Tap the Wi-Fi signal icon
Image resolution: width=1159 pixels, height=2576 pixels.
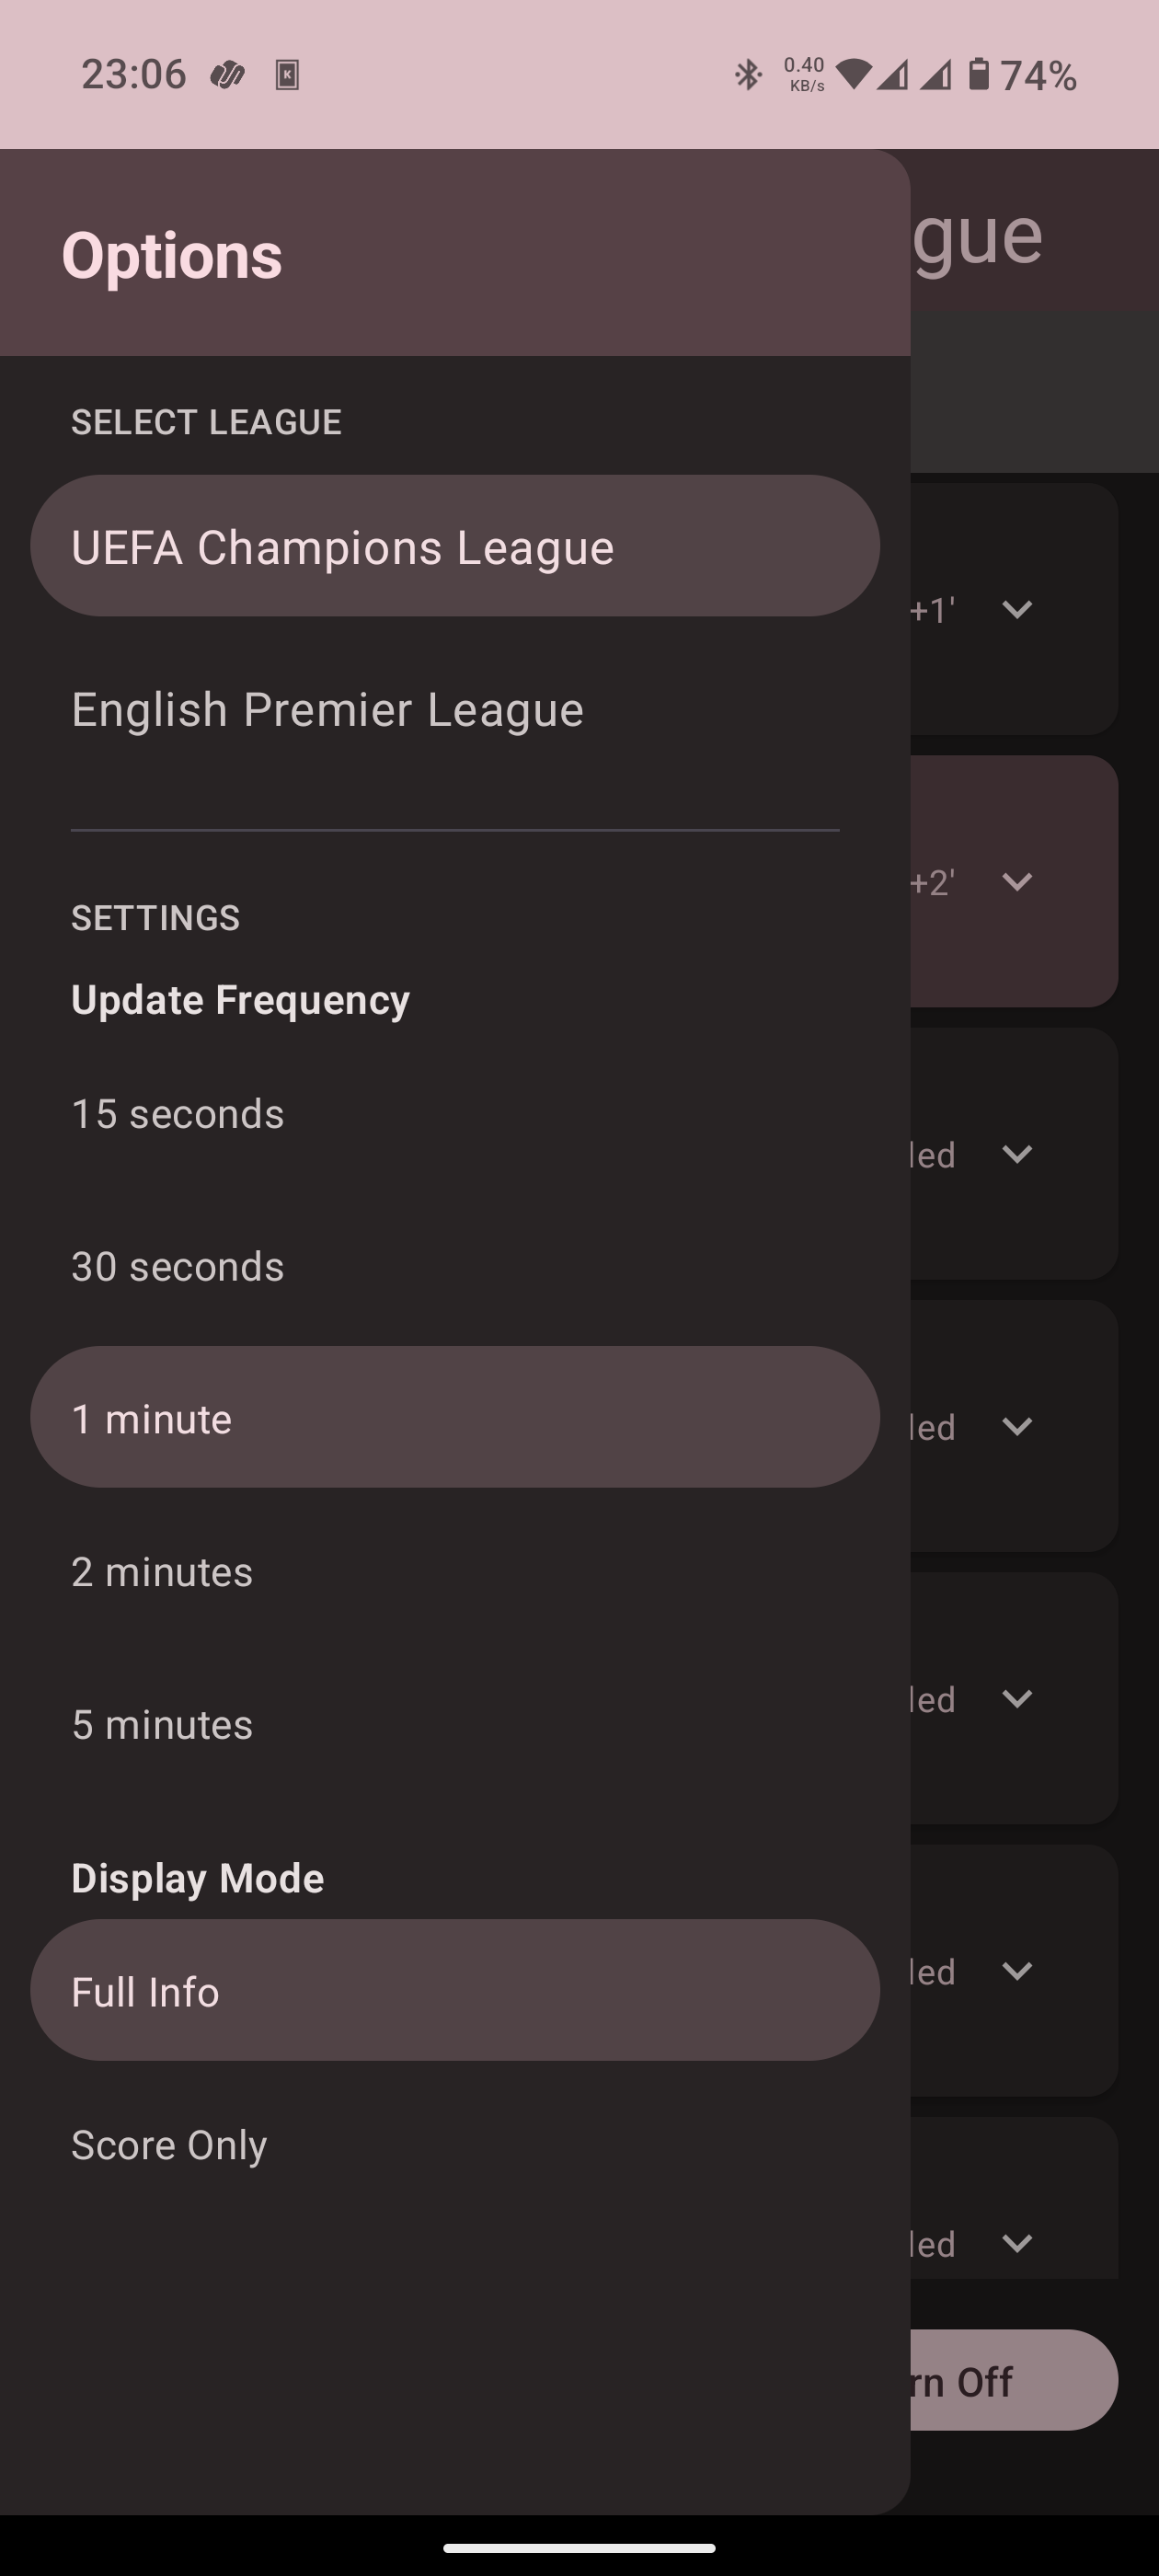853,75
